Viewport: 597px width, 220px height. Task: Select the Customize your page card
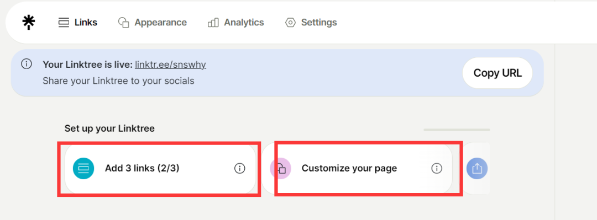357,168
